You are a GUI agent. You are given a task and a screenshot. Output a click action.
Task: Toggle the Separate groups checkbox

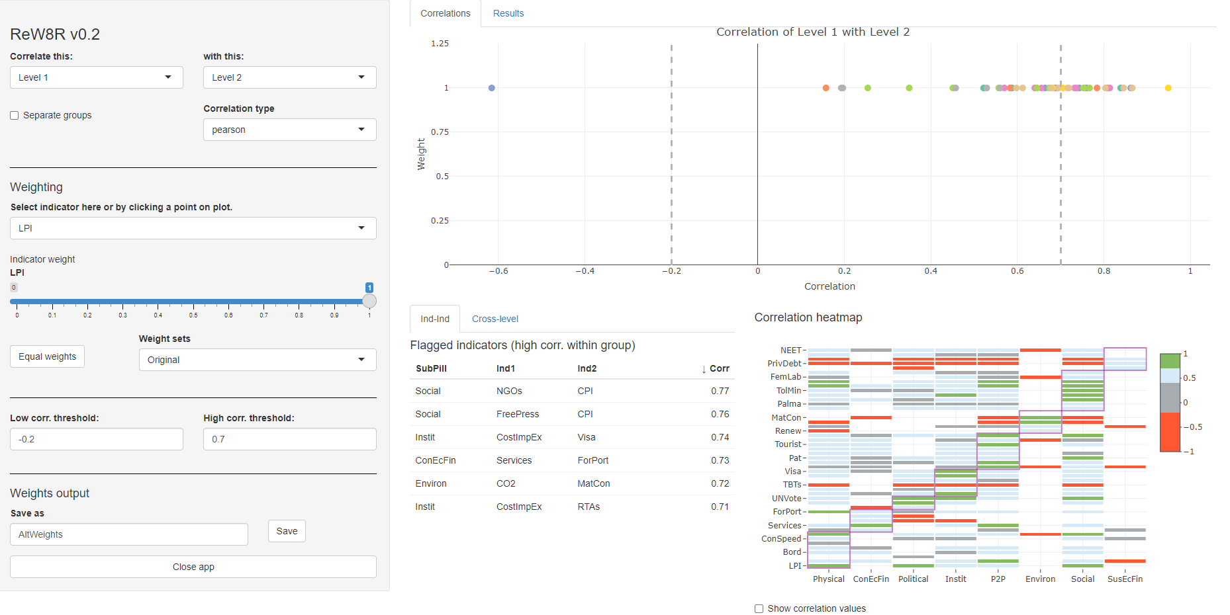point(14,115)
